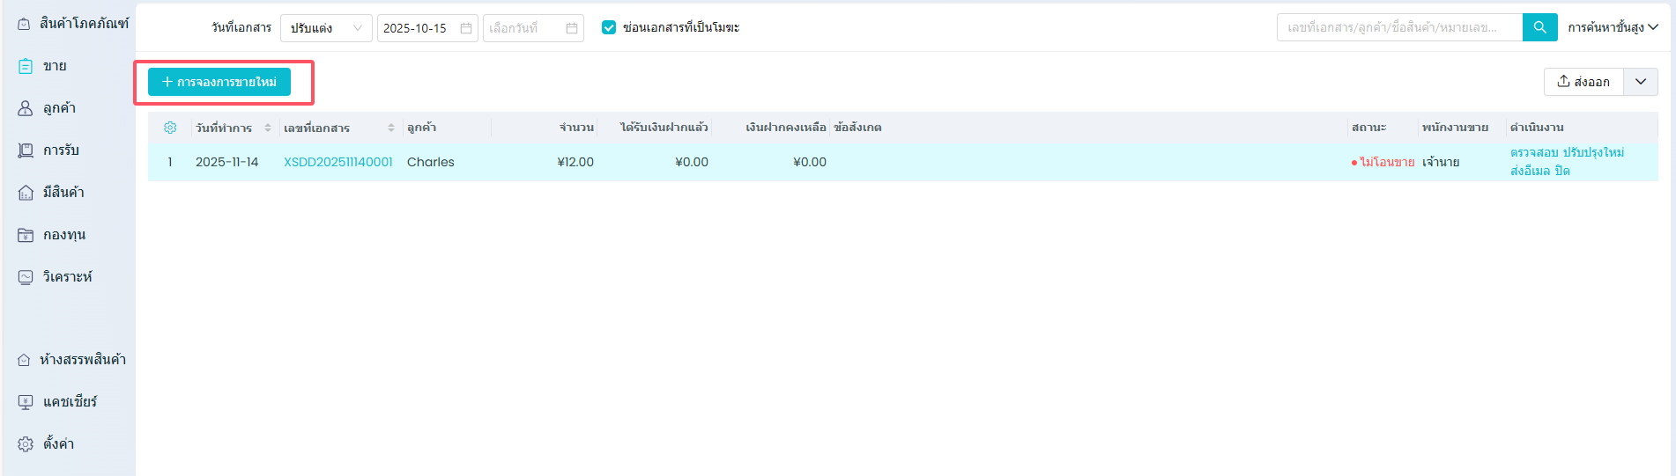
Task: Open วิเคราะห์ menu in sidebar
Action: [x=67, y=276]
